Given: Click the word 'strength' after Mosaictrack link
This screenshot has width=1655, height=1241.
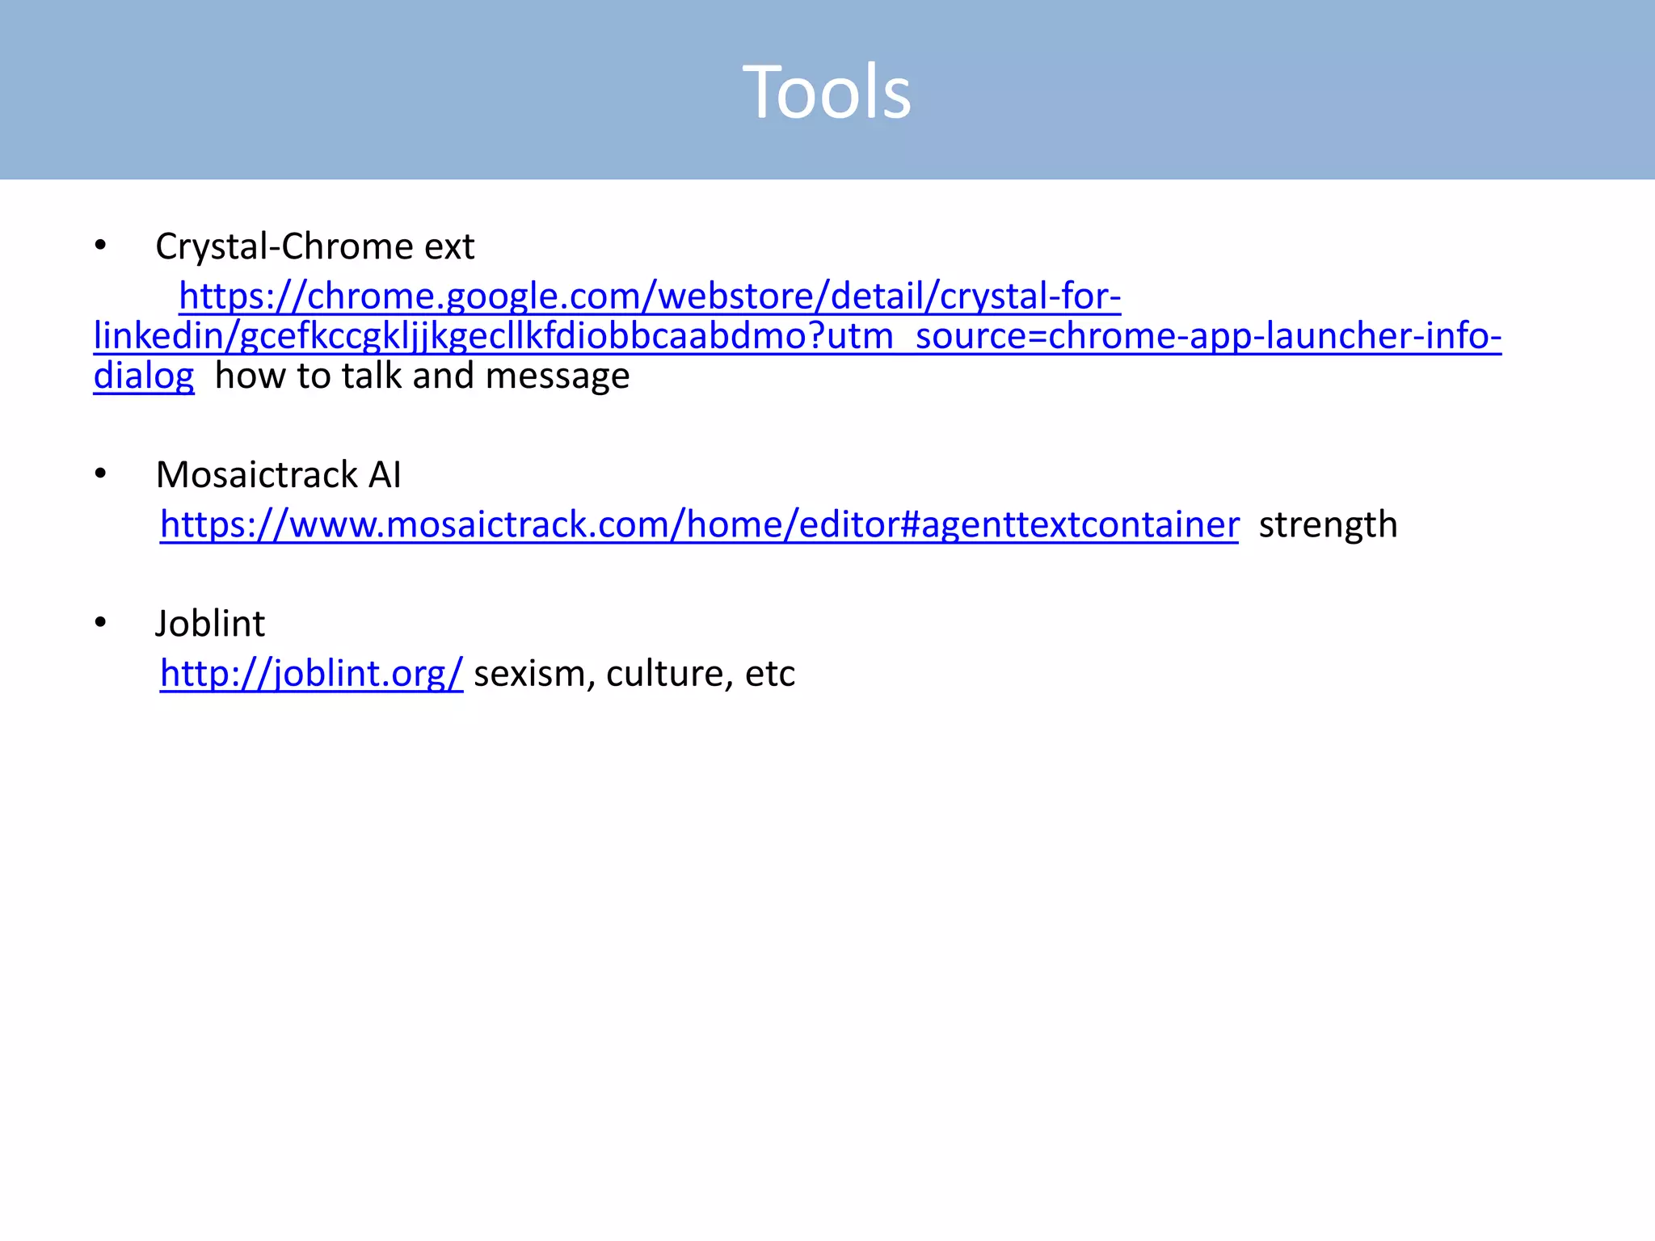Looking at the screenshot, I should click(x=1328, y=525).
